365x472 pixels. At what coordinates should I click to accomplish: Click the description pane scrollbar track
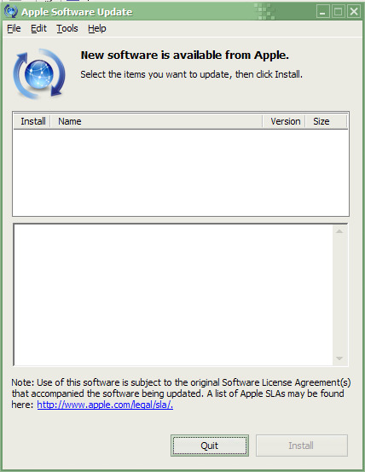click(339, 295)
